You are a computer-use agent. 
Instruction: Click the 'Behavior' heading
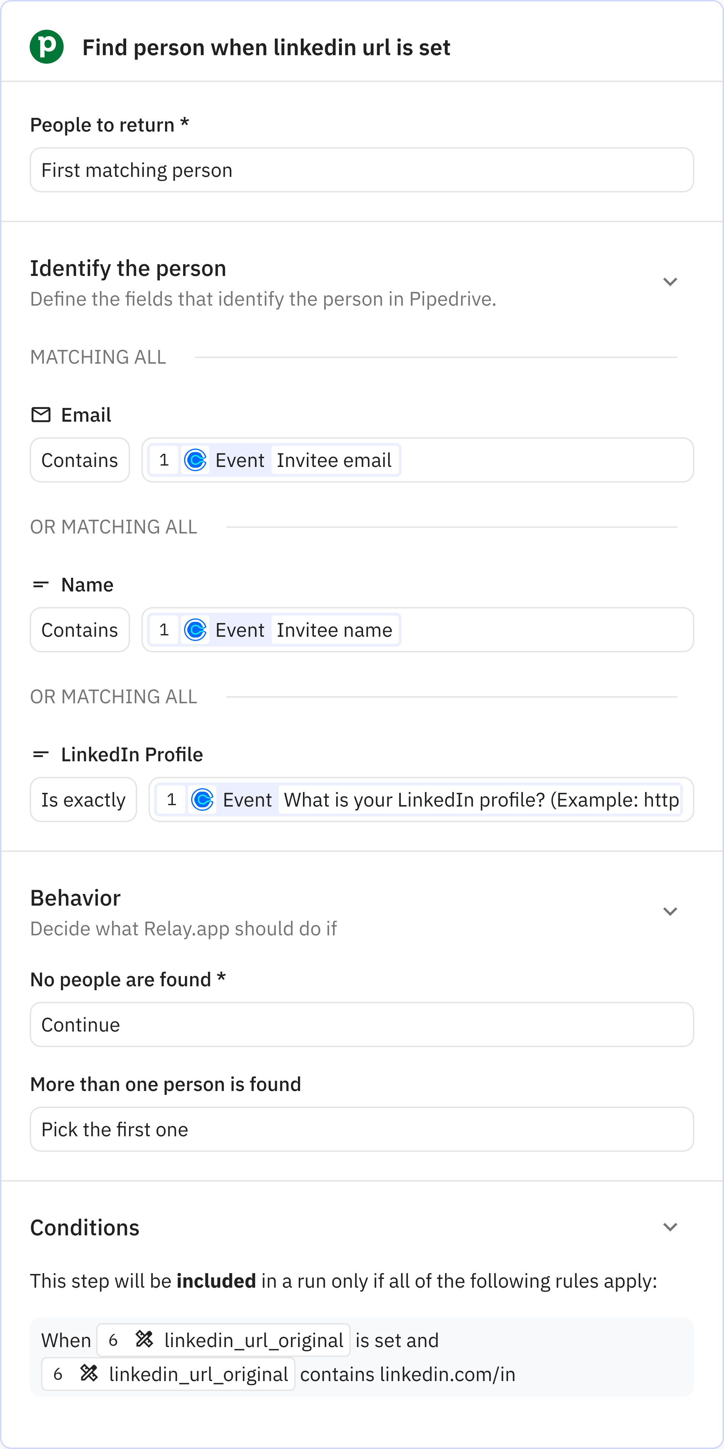tap(75, 898)
